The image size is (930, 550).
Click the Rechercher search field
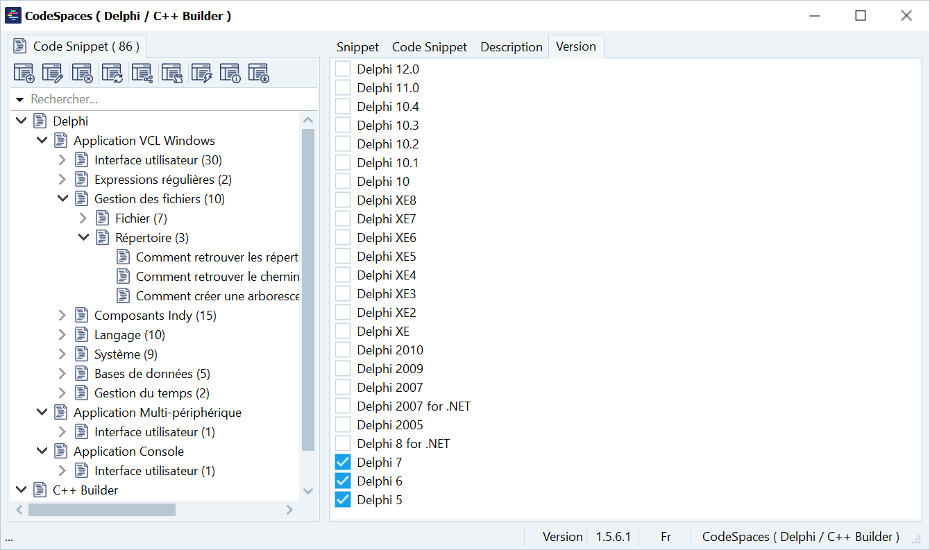tap(167, 100)
